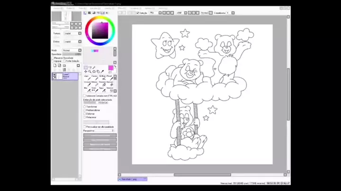This screenshot has height=191, width=341.
Task: Click the custom swatches in palette panel
Action: point(95,50)
